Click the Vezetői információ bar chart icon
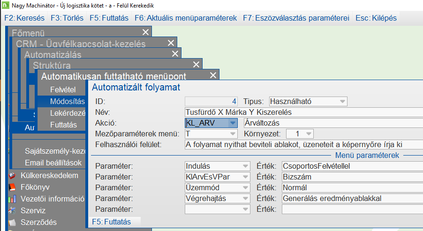Viewport: 423px width, 231px height. (13, 198)
